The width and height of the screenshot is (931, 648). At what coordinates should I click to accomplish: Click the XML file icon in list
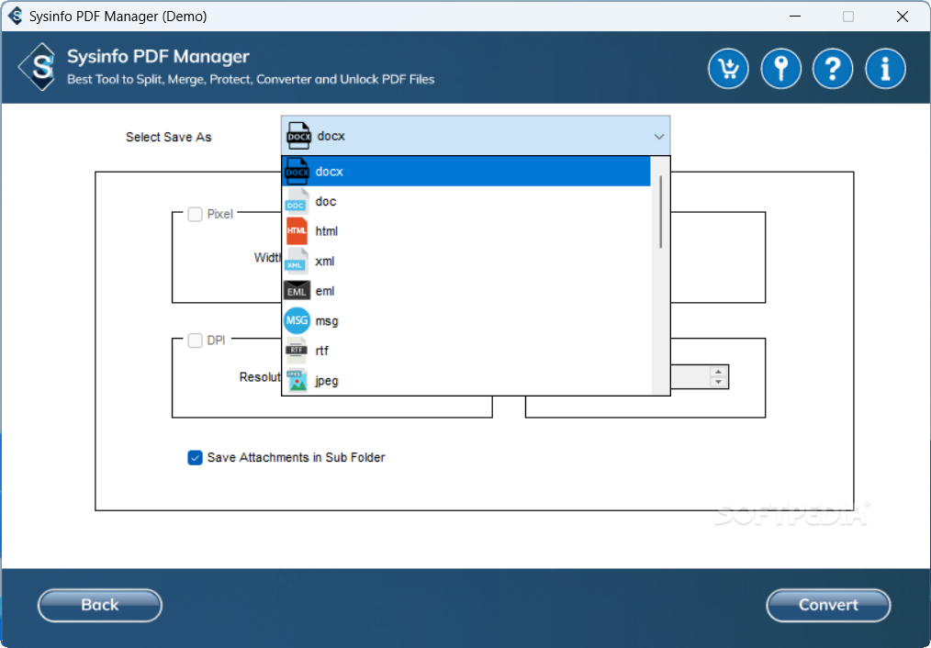click(296, 261)
